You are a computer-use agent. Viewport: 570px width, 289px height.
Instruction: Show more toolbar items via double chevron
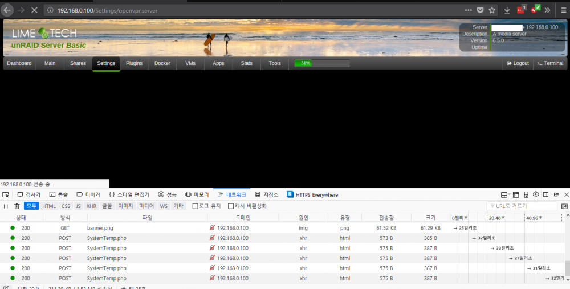pyautogui.click(x=547, y=10)
